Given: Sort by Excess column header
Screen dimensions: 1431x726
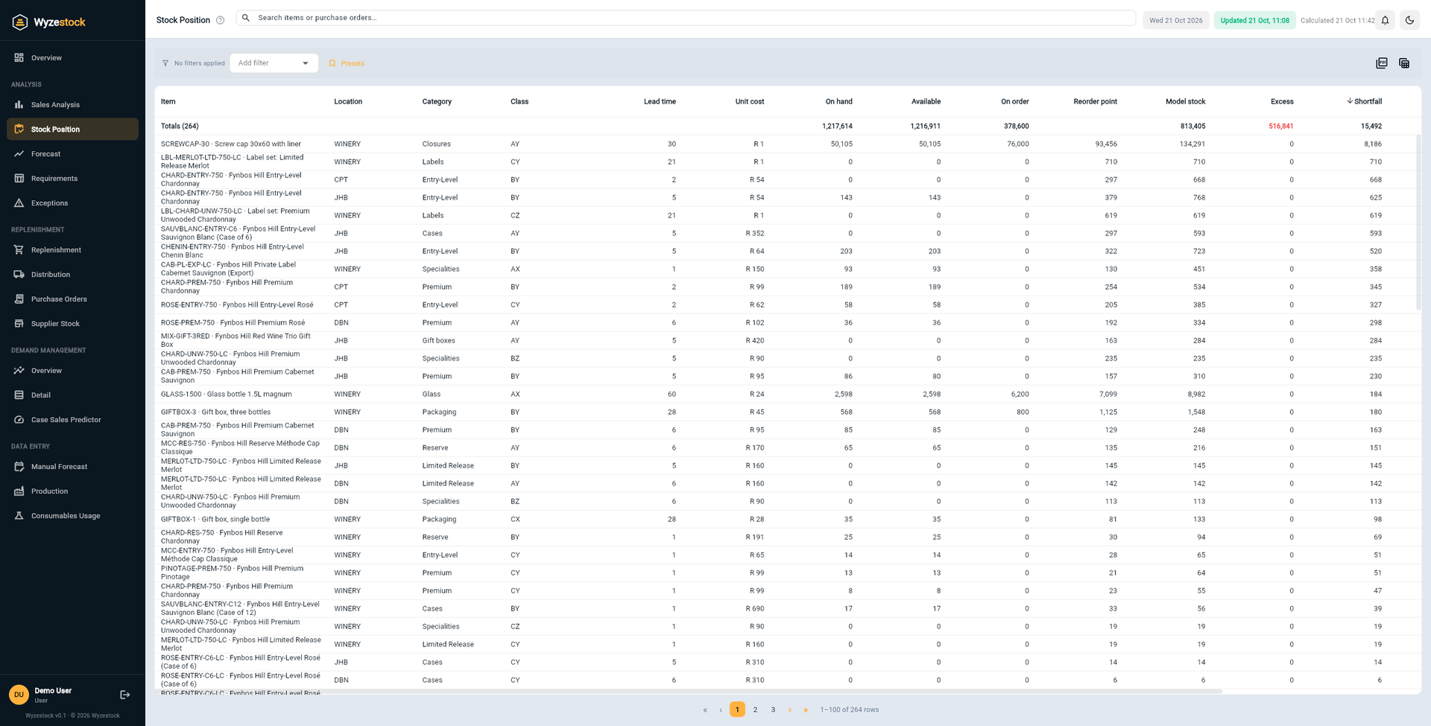Looking at the screenshot, I should pyautogui.click(x=1282, y=101).
